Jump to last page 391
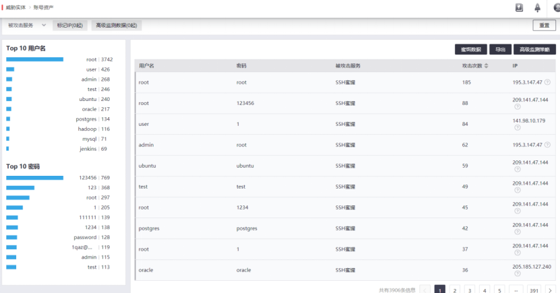Image resolution: width=560 pixels, height=293 pixels. pos(534,290)
